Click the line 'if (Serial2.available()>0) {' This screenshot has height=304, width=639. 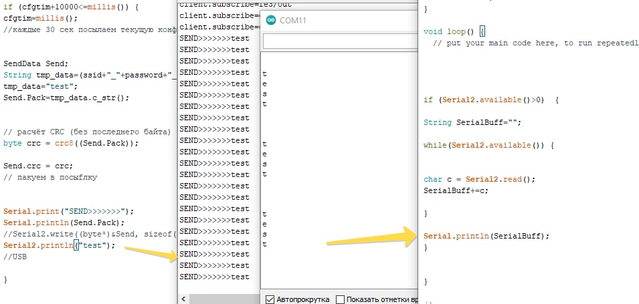(x=491, y=100)
